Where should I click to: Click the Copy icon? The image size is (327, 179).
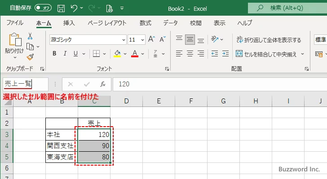30,47
